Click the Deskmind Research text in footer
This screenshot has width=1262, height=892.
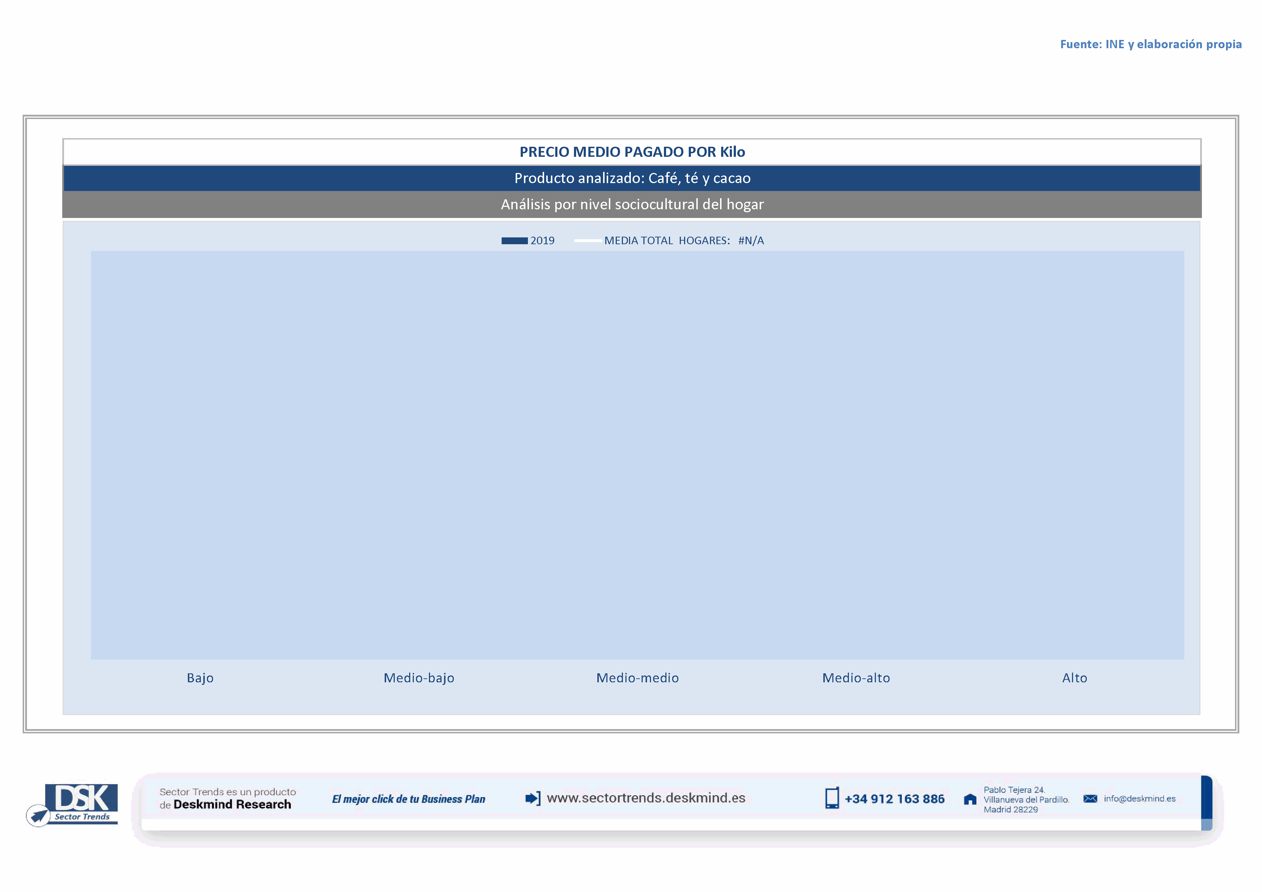pyautogui.click(x=232, y=805)
